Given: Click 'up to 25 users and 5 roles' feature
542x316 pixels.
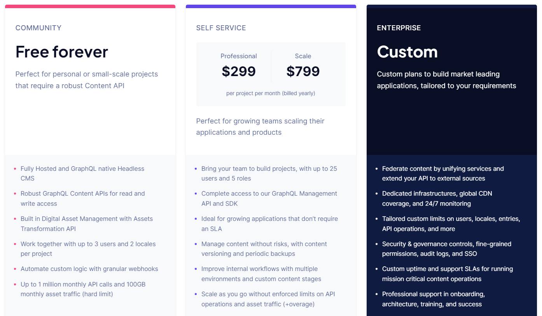Looking at the screenshot, I should coord(269,174).
